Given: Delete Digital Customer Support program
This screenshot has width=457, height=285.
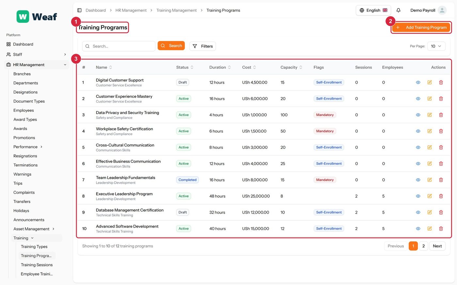Looking at the screenshot, I should point(441,82).
